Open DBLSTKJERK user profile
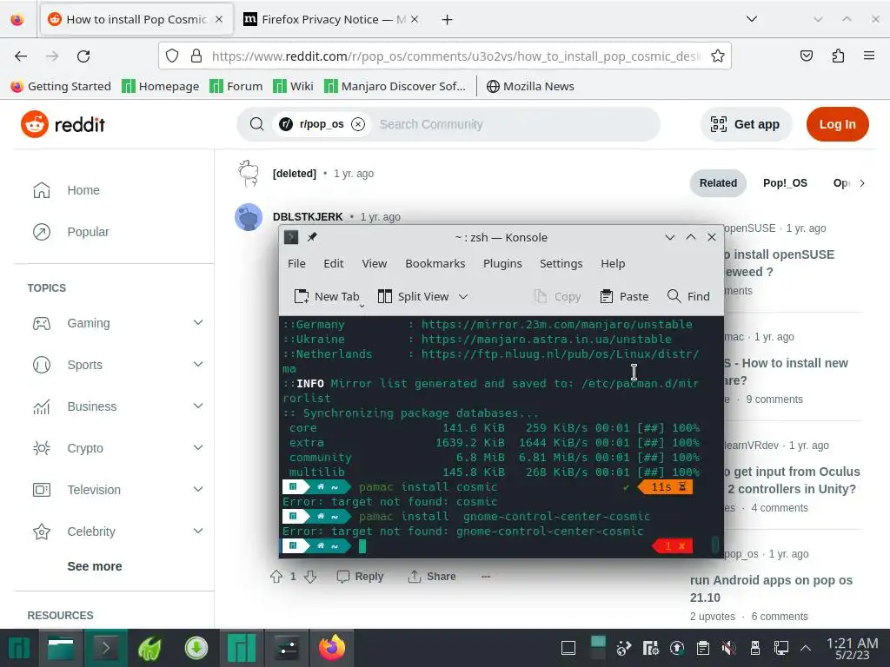The height and width of the screenshot is (667, 890). click(308, 216)
